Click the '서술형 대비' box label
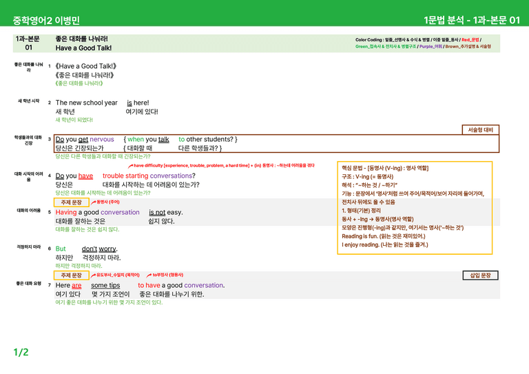The height and width of the screenshot is (374, 529). [480, 130]
